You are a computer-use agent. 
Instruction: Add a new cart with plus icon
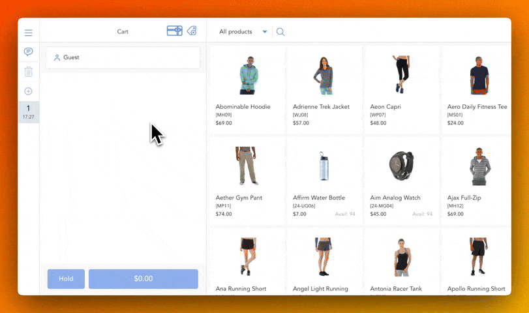point(29,91)
